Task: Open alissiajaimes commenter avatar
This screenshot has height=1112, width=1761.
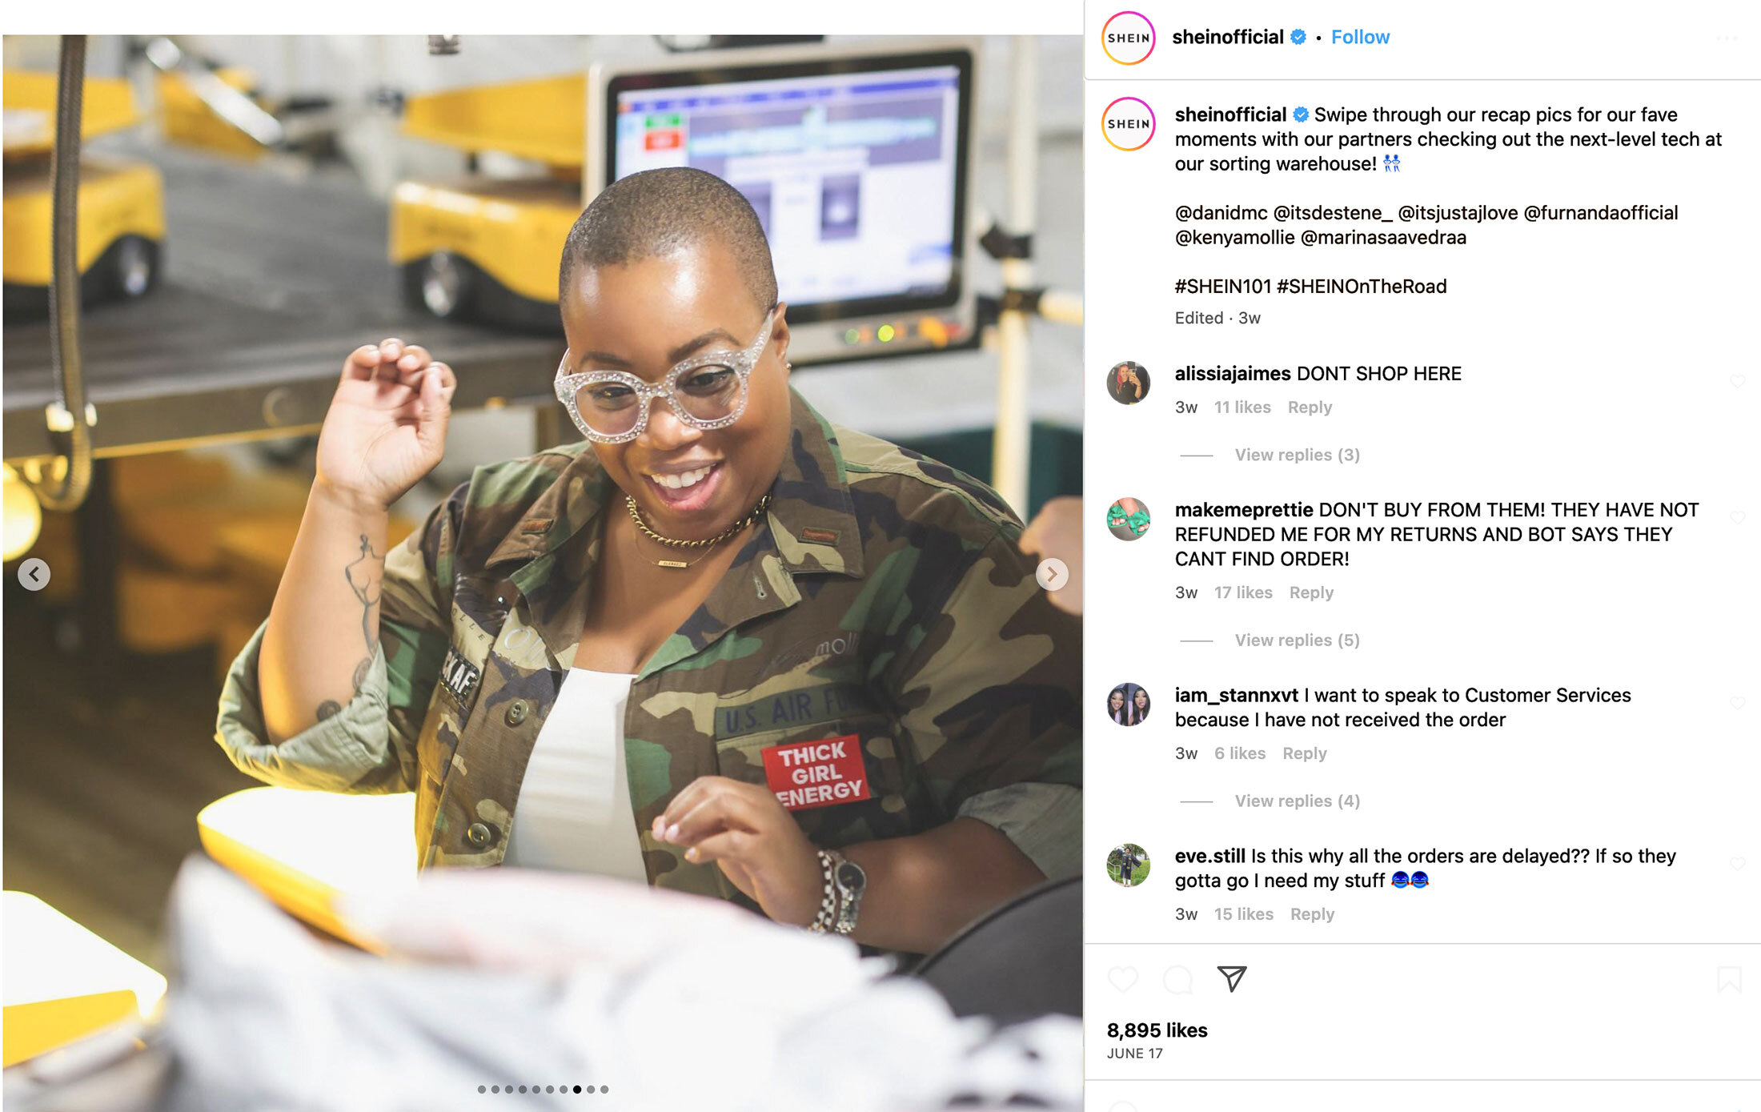Action: pos(1128,383)
